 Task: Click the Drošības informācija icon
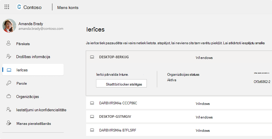pyautogui.click(x=9, y=56)
